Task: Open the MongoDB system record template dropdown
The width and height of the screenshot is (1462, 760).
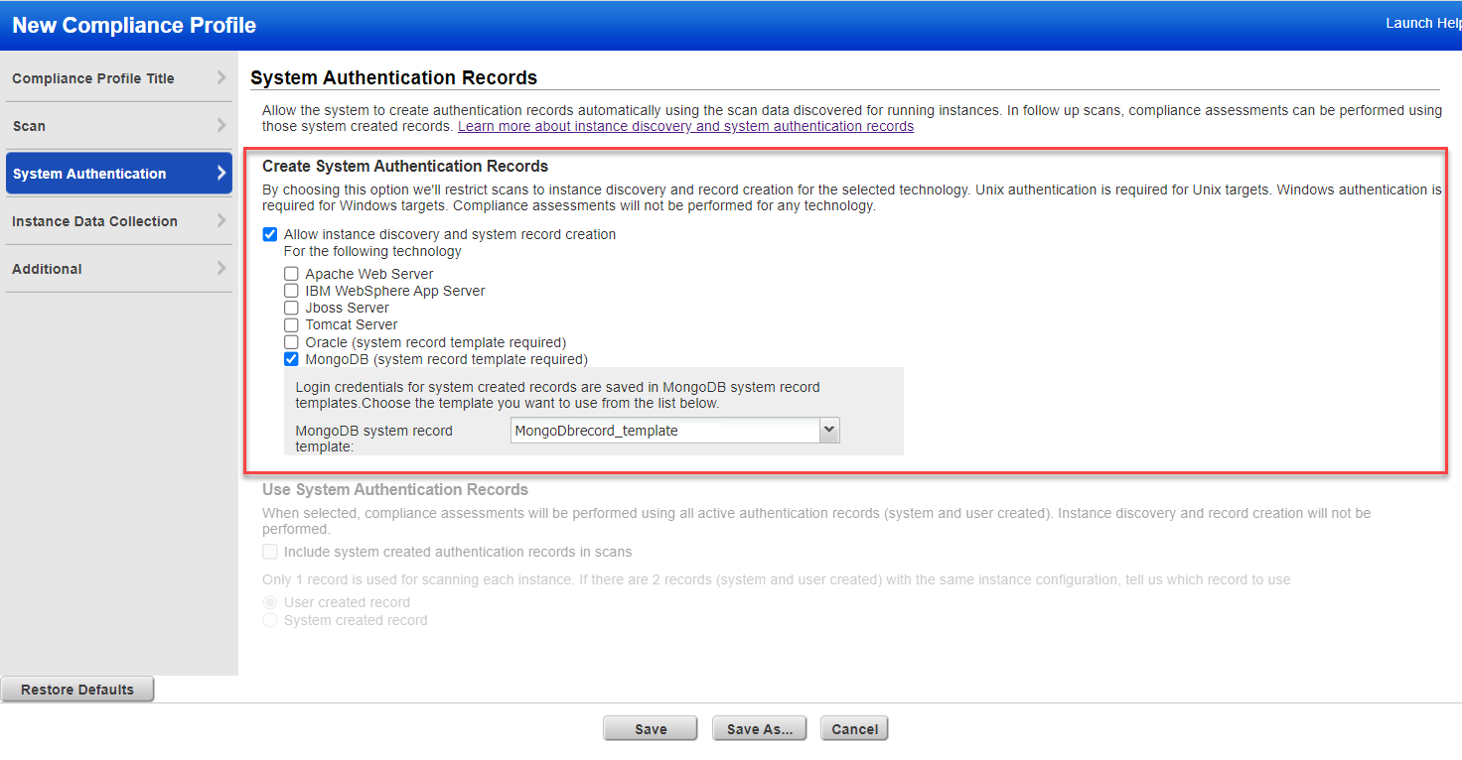Action: [829, 430]
